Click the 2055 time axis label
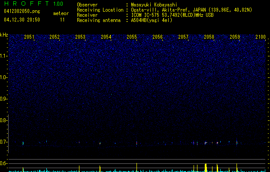The width and height of the screenshot is (270, 172). [x=132, y=37]
